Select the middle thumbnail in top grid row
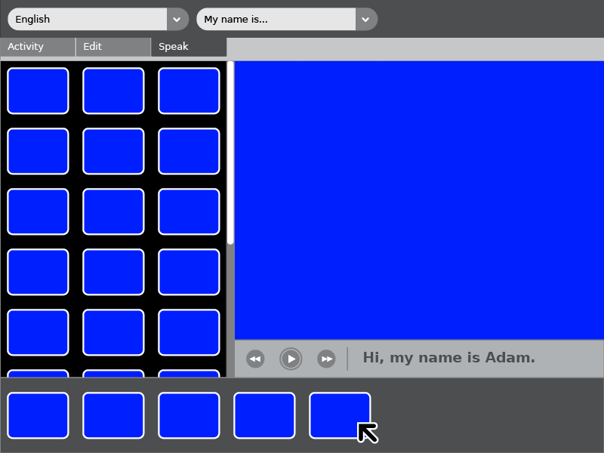Viewport: 604px width, 453px height. (113, 91)
